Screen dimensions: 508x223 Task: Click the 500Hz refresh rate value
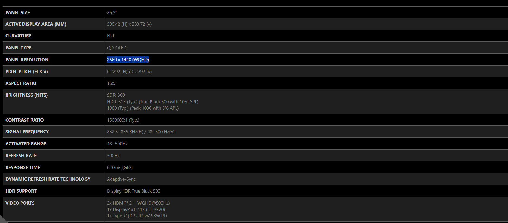pos(113,156)
